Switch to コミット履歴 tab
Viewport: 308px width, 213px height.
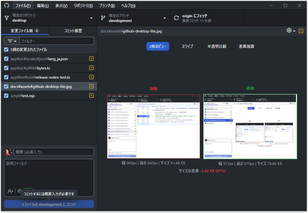click(x=73, y=31)
